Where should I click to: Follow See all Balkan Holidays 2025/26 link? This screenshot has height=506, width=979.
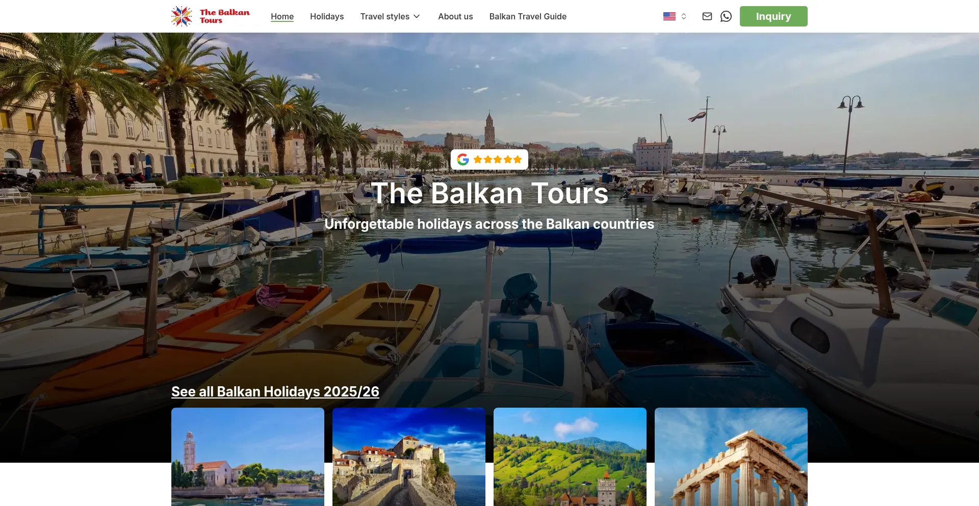275,391
